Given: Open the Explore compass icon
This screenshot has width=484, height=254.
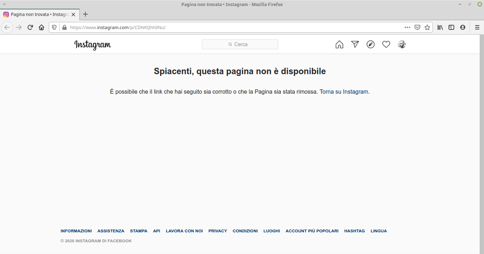Looking at the screenshot, I should click(371, 44).
